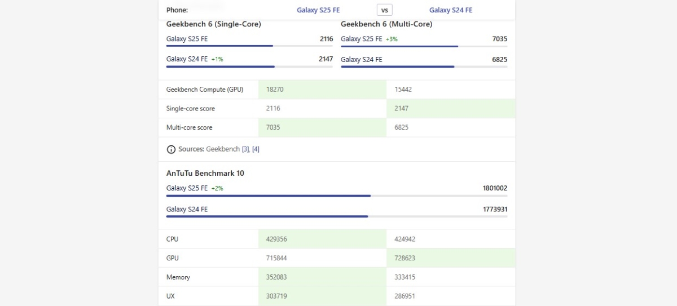Click the Single-Core Galaxy S24 FE score bar

coord(249,66)
